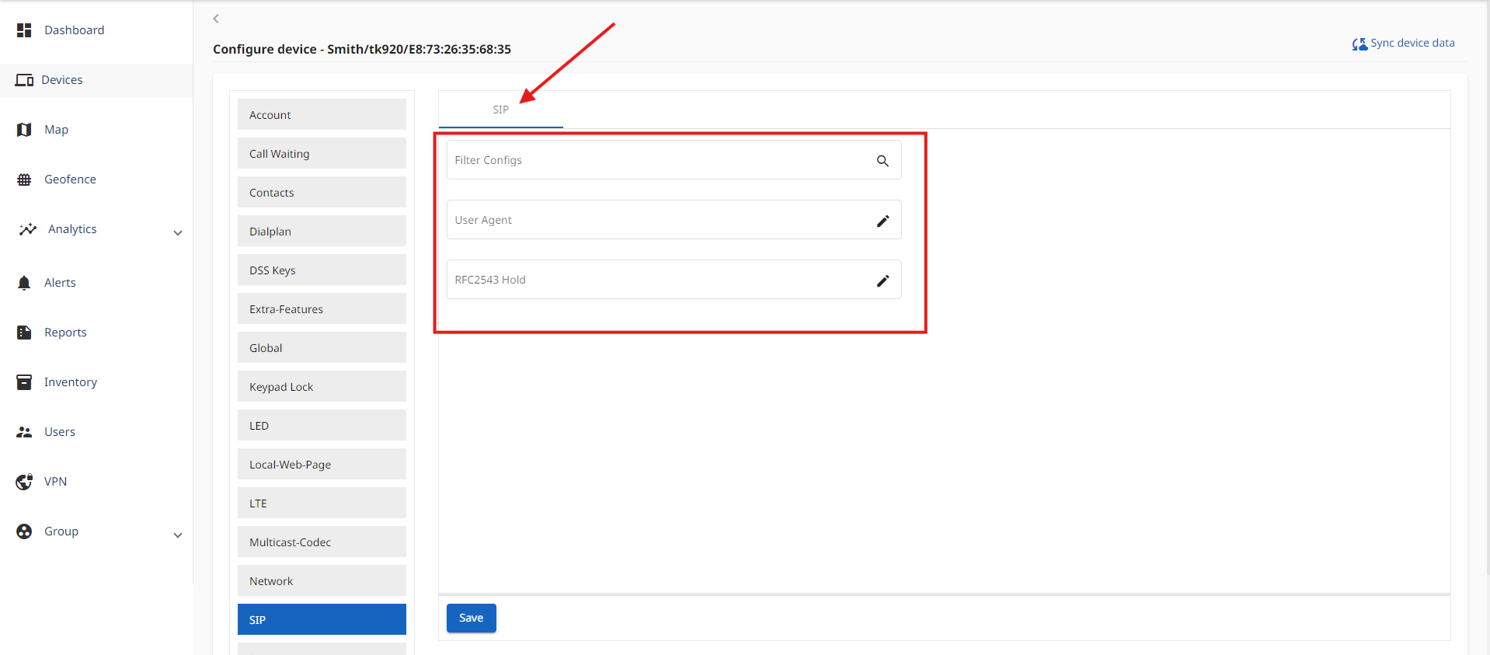Select the Extra-Features category
1490x655 pixels.
(x=322, y=308)
